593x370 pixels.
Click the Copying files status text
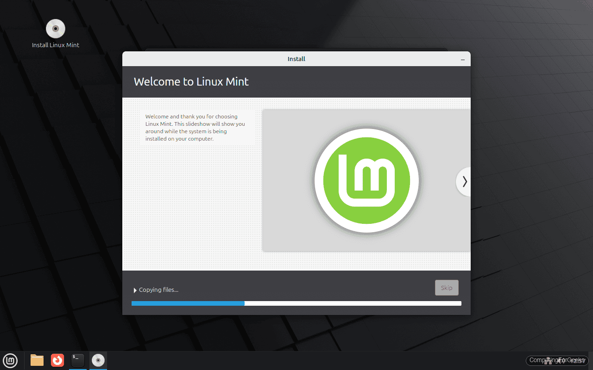pos(158,290)
